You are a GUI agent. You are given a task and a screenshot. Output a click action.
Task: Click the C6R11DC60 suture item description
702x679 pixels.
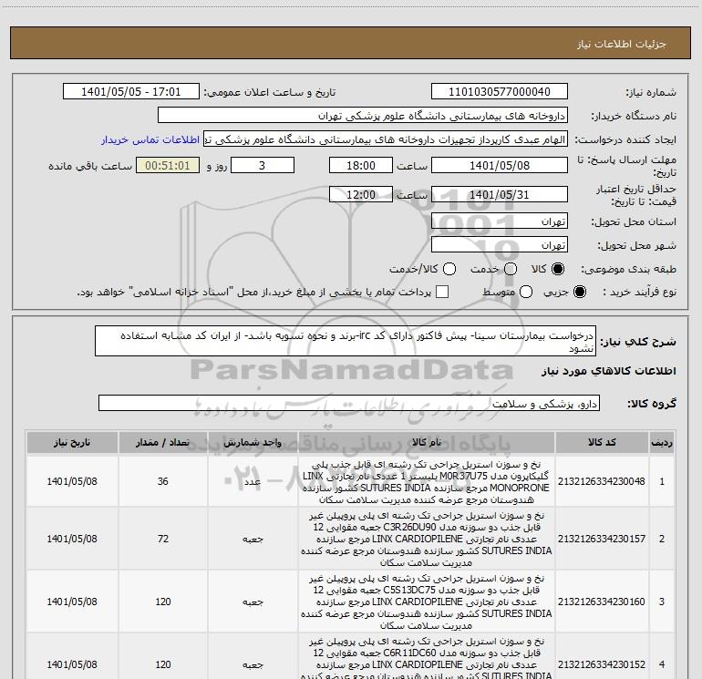coord(427,658)
